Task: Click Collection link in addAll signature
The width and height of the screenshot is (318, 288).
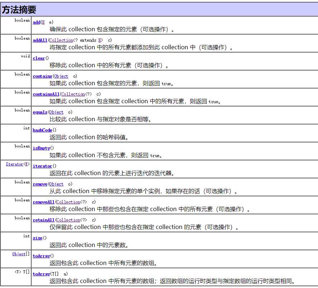Action: [61, 40]
